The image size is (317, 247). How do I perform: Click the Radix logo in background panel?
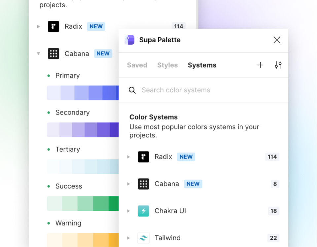(x=53, y=26)
